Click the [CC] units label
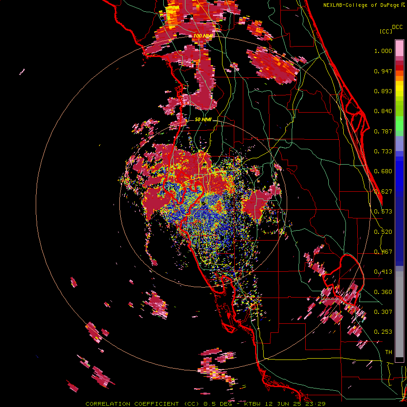This screenshot has height=407, width=407. 386,31
